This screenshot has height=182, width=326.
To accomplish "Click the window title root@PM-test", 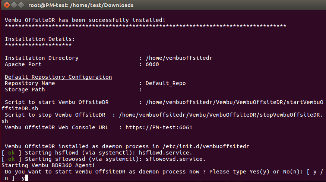I will click(x=81, y=5).
